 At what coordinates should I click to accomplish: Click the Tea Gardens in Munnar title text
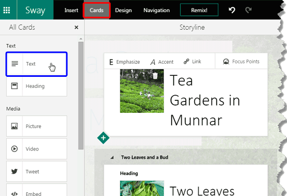(205, 100)
